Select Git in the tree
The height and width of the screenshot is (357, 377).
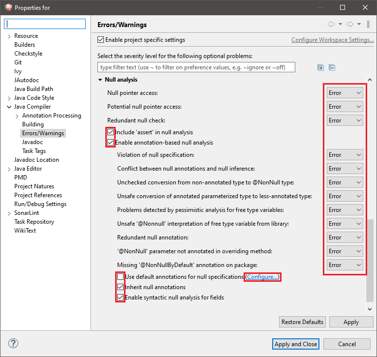click(18, 62)
